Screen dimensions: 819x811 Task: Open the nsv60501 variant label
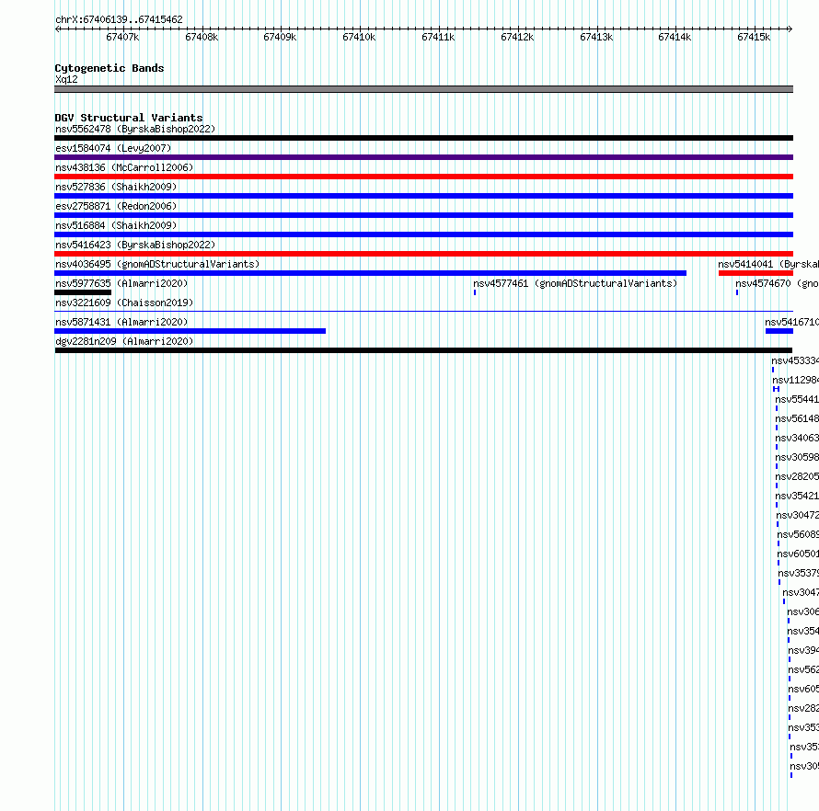pos(798,554)
